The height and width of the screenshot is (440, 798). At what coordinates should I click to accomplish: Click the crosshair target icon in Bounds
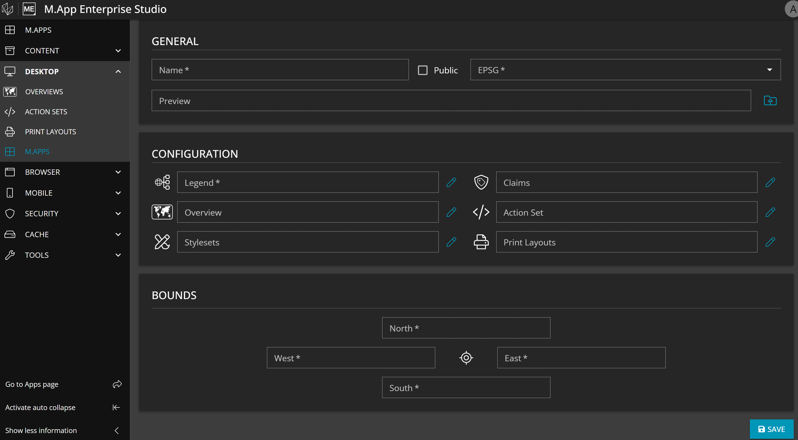click(x=466, y=358)
